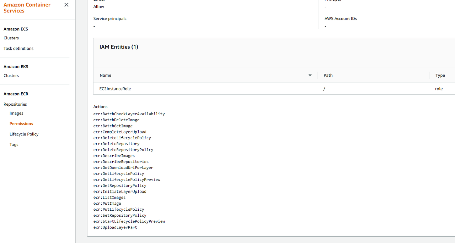This screenshot has width=455, height=243.
Task: Click the Type column header
Action: pos(440,75)
